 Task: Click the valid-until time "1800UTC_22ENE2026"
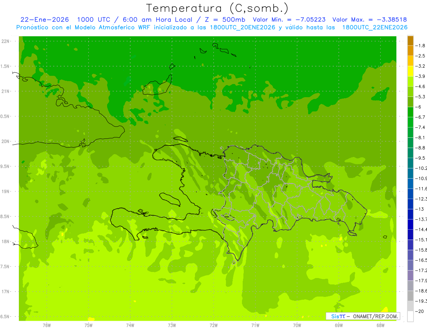tap(374, 27)
